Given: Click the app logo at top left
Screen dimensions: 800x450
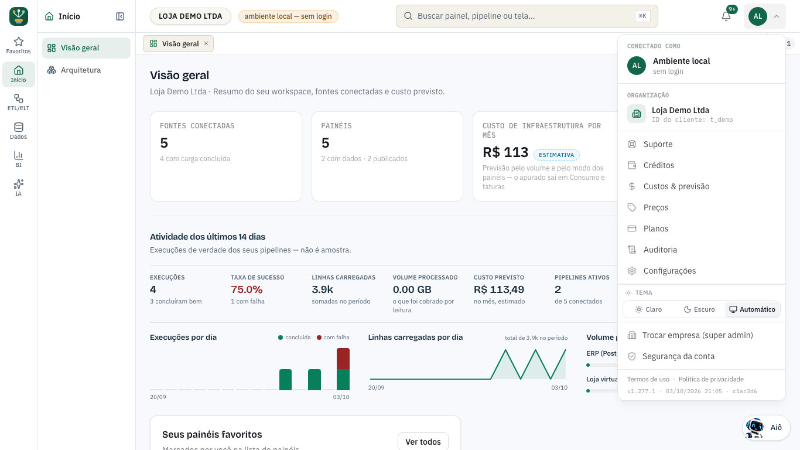Looking at the screenshot, I should pos(19,16).
